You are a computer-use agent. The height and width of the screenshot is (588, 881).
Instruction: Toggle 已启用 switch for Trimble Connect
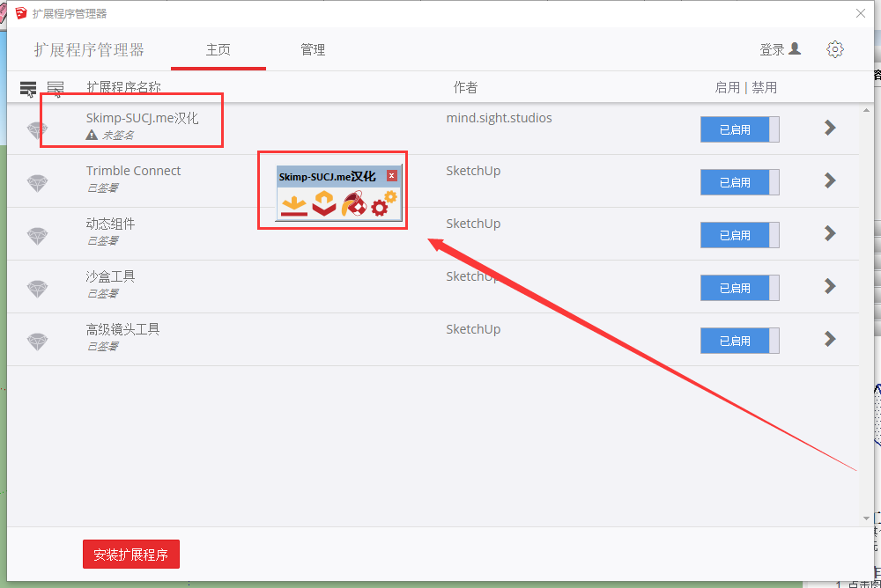(x=739, y=182)
